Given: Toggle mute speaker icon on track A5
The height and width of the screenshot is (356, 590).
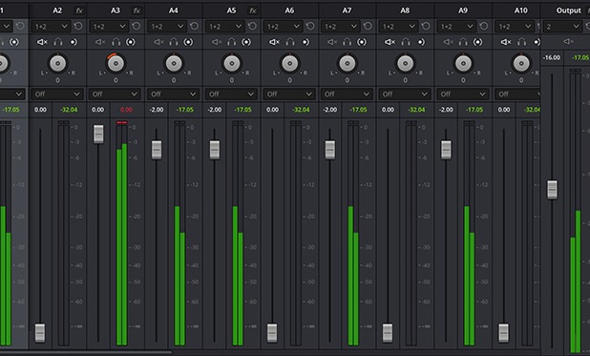Looking at the screenshot, I should click(216, 42).
